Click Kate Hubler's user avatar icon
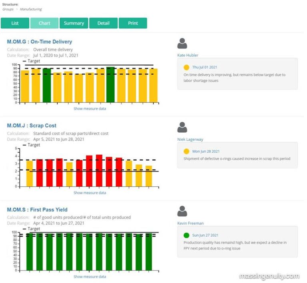This screenshot has height=283, width=307. 182,43
